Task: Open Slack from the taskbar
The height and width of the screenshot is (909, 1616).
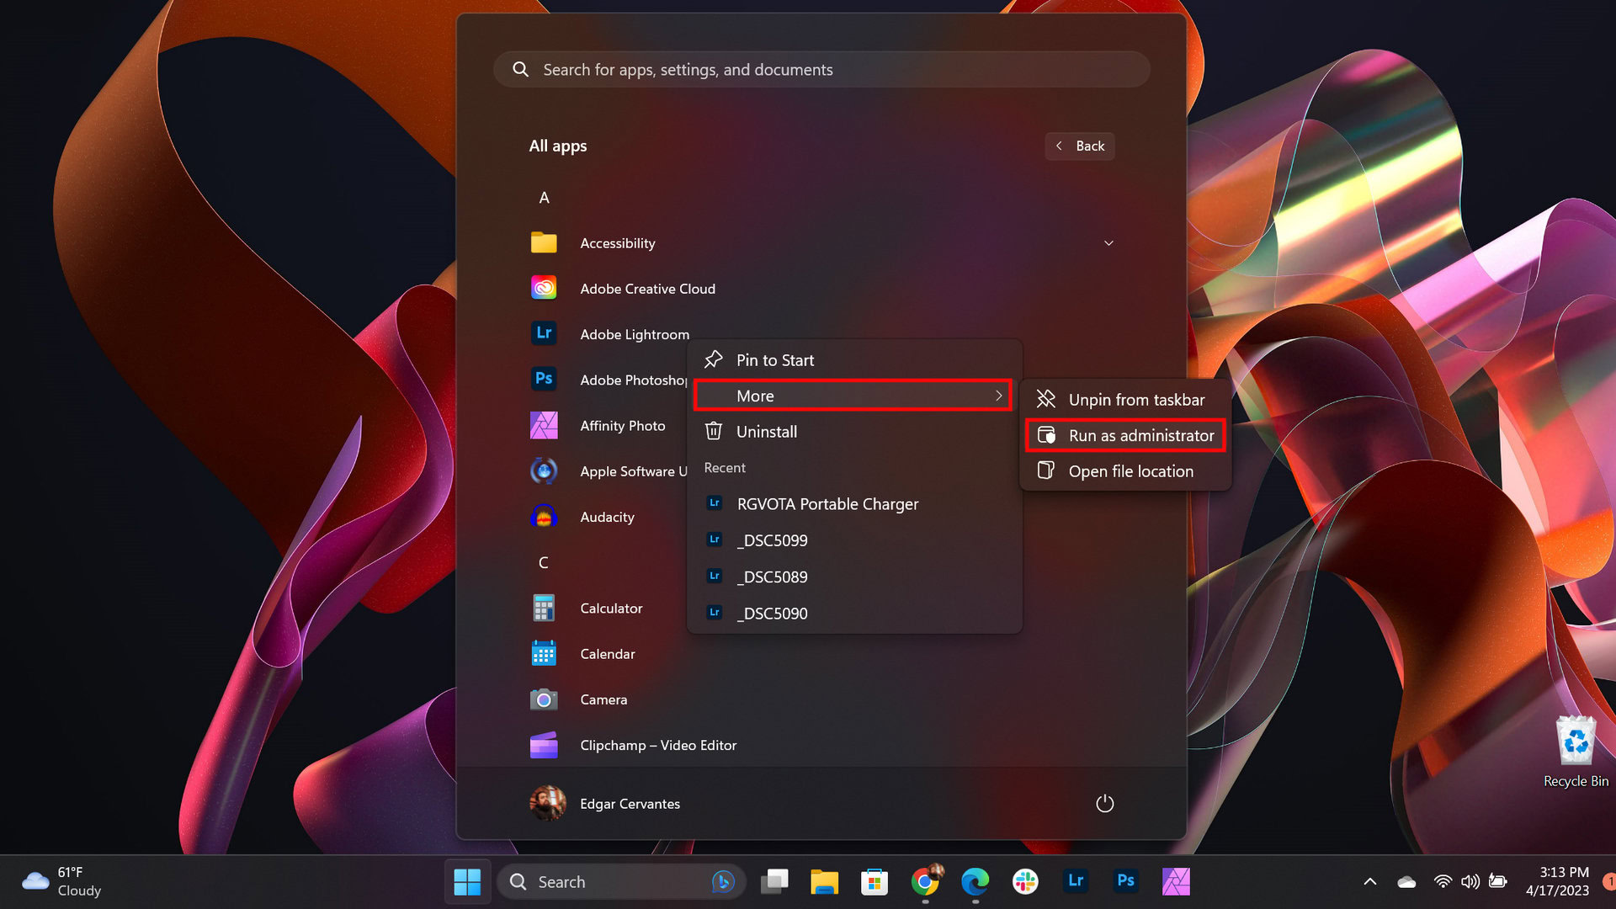Action: 1025,881
